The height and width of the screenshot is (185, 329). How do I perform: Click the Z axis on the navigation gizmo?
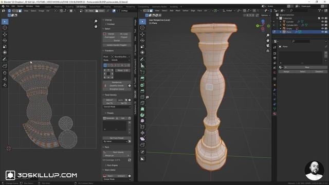(263, 21)
